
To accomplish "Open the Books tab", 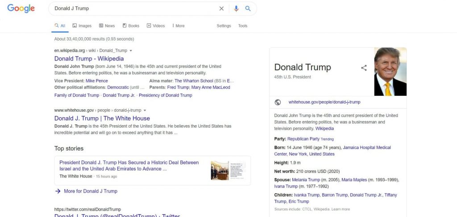I will 131,25.
